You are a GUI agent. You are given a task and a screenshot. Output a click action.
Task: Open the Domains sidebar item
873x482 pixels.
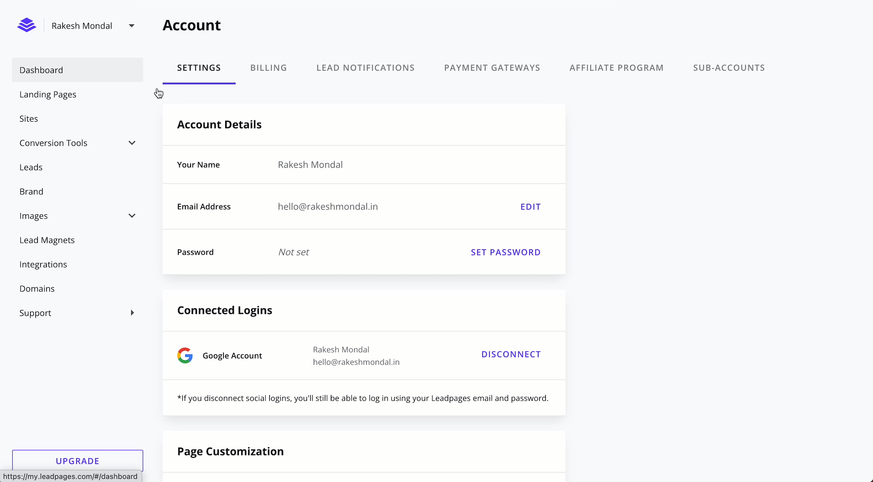(x=37, y=289)
